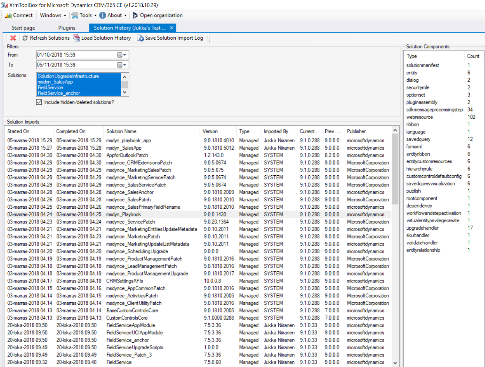Sort by Solution Name column header
Image resolution: width=485 pixels, height=367 pixels.
[152, 131]
